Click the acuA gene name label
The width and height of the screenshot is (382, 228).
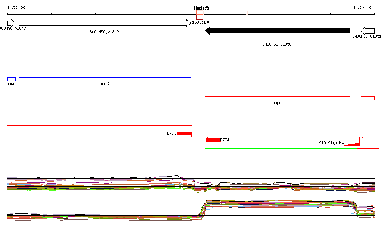pos(11,84)
